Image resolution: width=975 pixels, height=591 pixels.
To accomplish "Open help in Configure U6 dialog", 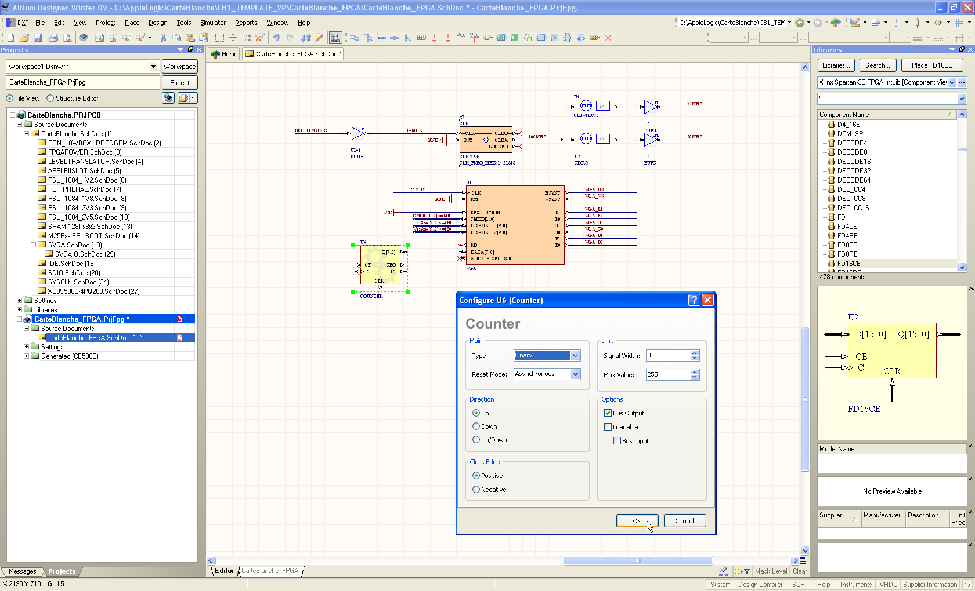I will pos(694,300).
